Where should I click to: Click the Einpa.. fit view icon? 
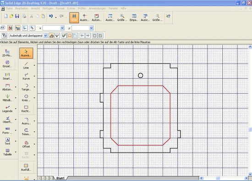click(134, 18)
